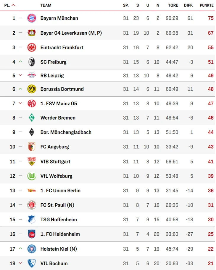Open the SC Freiburg team link
The image size is (216, 270).
(53, 62)
